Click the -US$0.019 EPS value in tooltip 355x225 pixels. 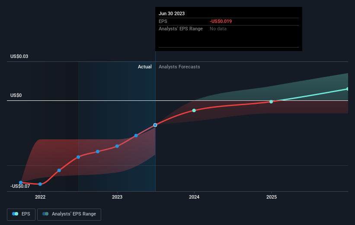tap(221, 21)
